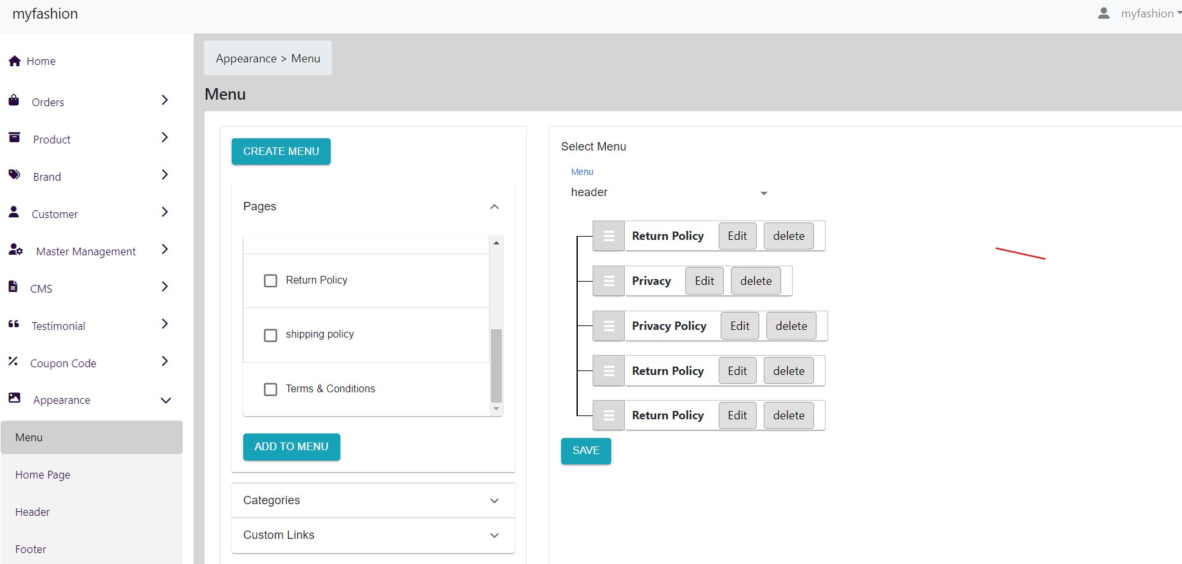Viewport: 1182px width, 564px height.
Task: Click the Appearance image icon
Action: (14, 398)
